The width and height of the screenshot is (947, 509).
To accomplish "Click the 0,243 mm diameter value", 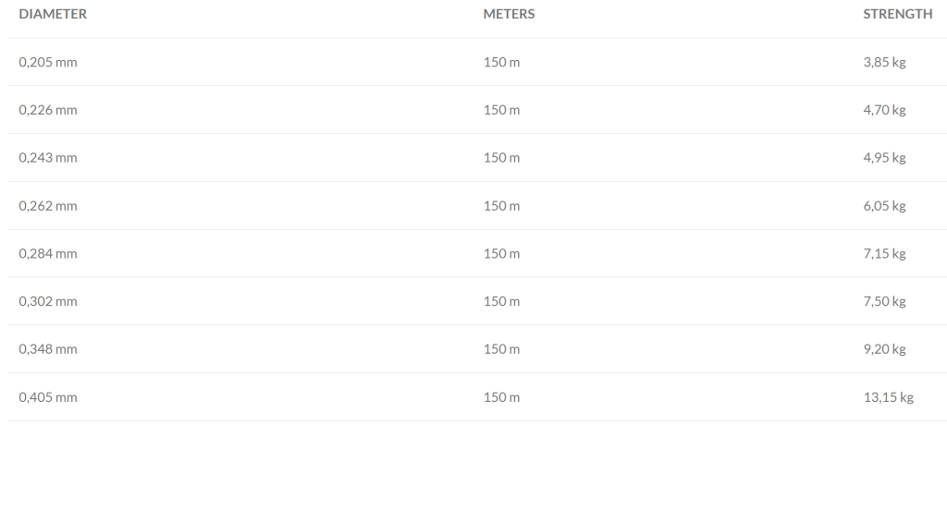I will pos(48,158).
